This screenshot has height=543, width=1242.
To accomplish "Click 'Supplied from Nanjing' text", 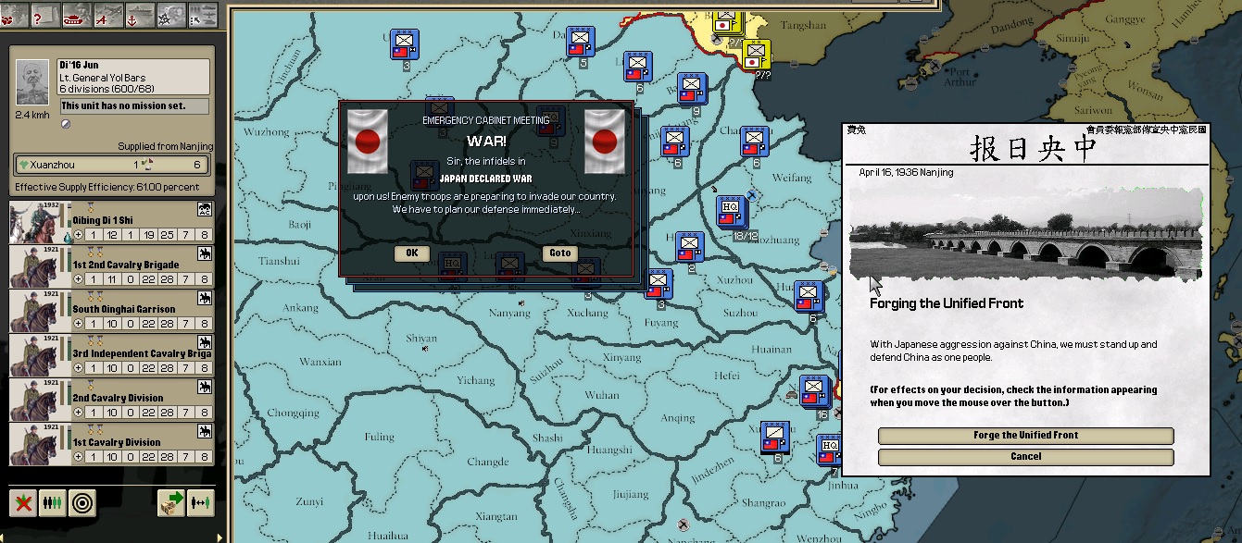I will (165, 146).
